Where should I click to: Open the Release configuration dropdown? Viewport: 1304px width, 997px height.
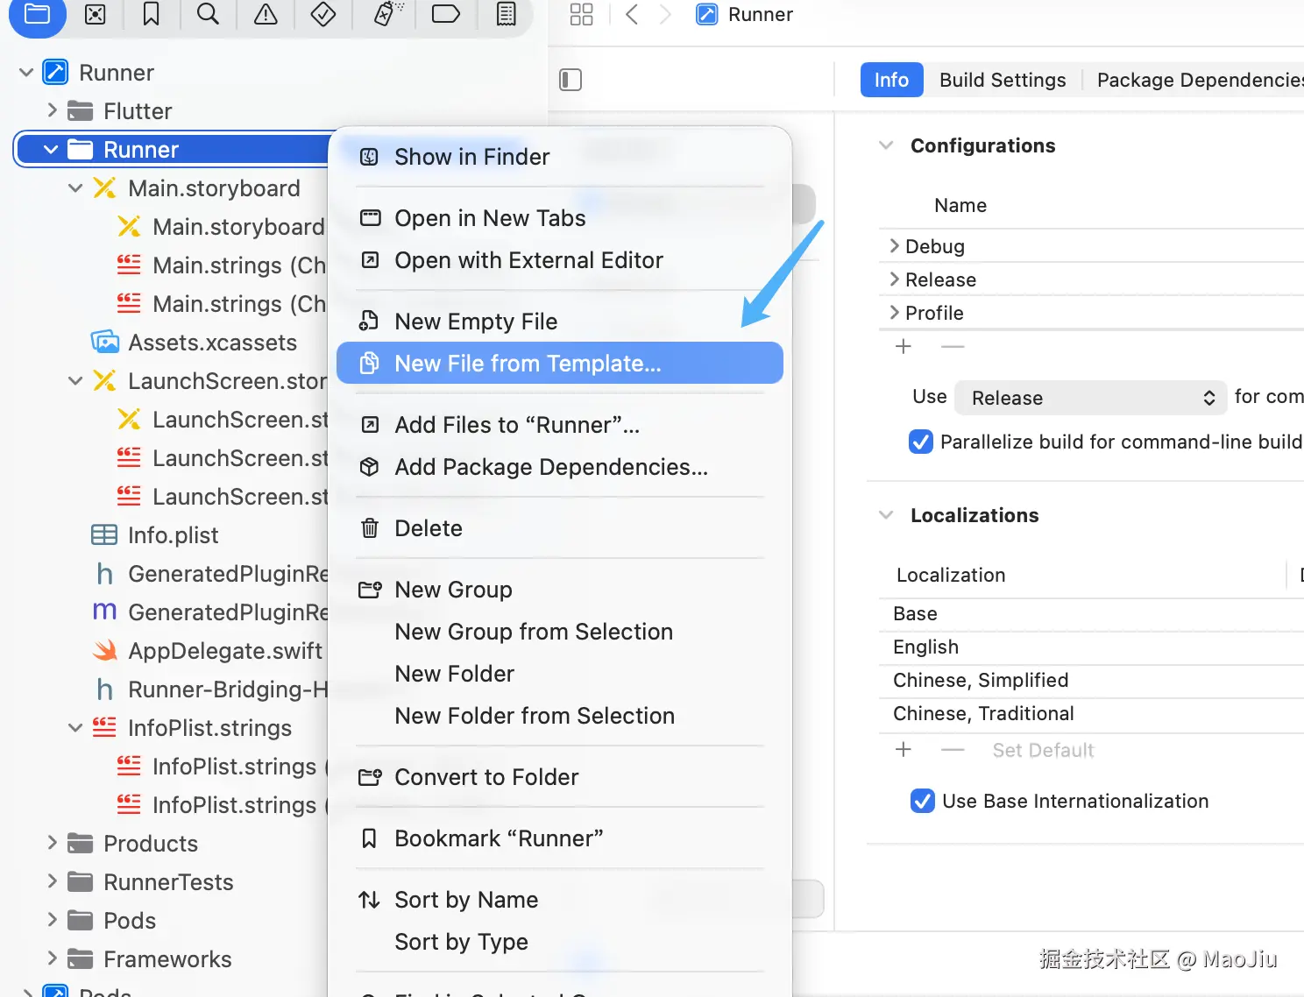(x=1093, y=398)
